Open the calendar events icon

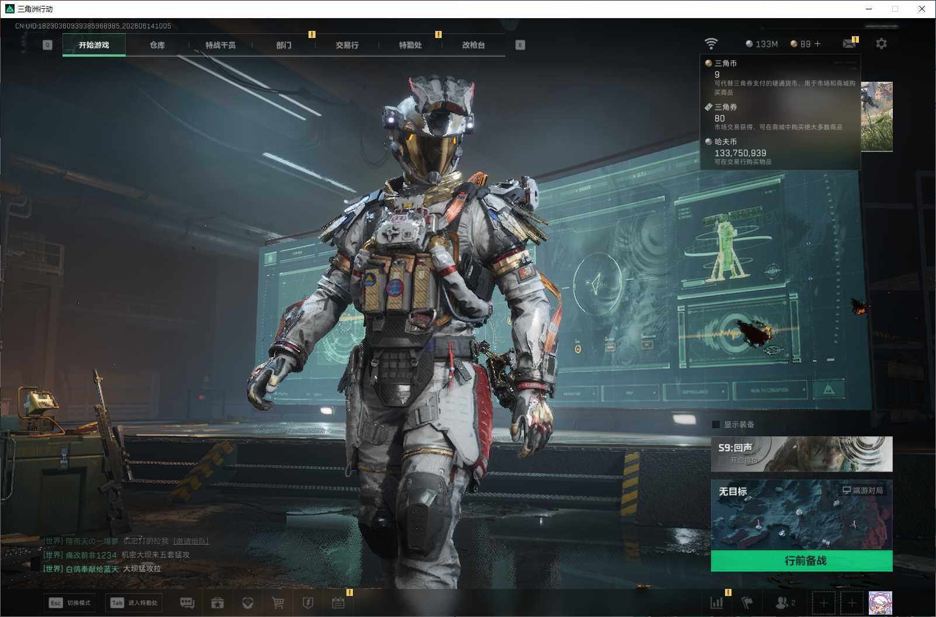point(338,603)
